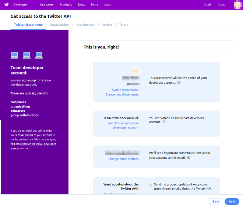Select the Twitter @username step tab
243x205 pixels.
28,25
